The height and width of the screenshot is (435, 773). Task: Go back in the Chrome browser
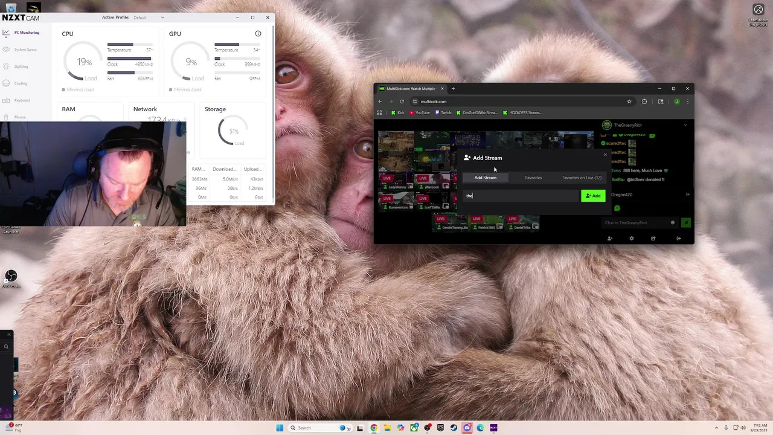pyautogui.click(x=380, y=101)
